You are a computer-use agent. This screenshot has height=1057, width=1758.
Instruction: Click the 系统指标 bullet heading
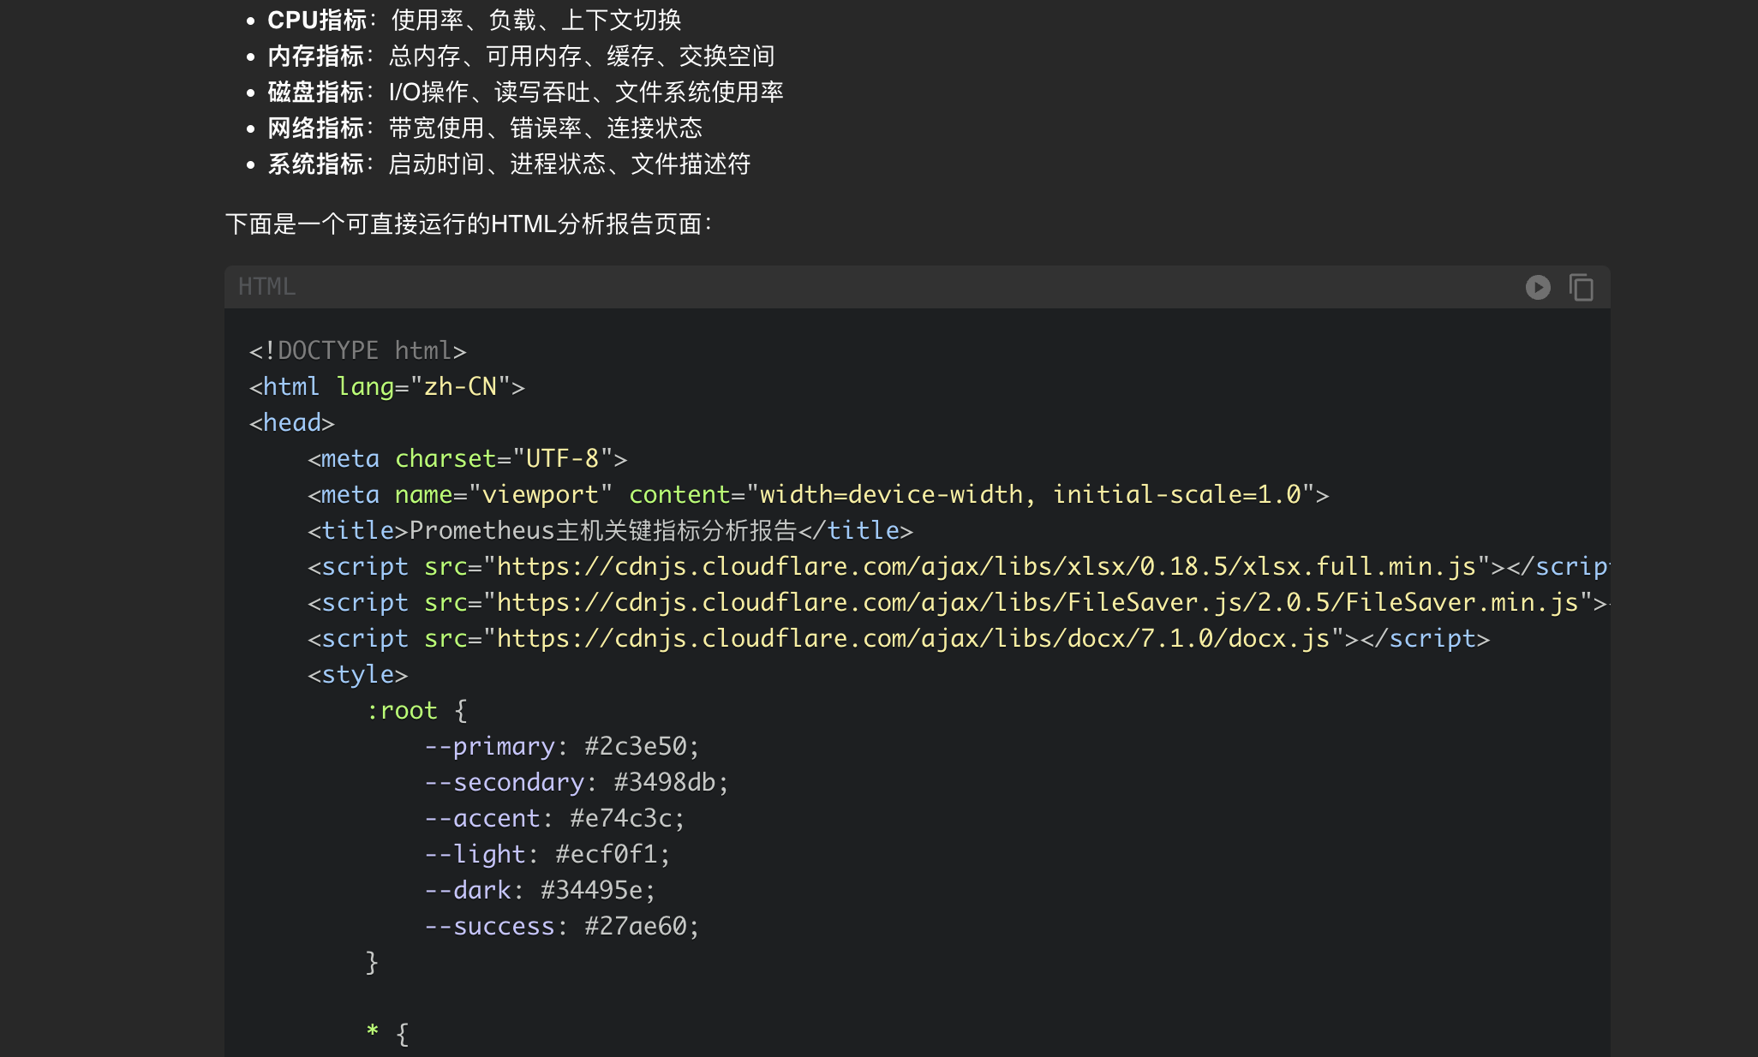pyautogui.click(x=316, y=164)
